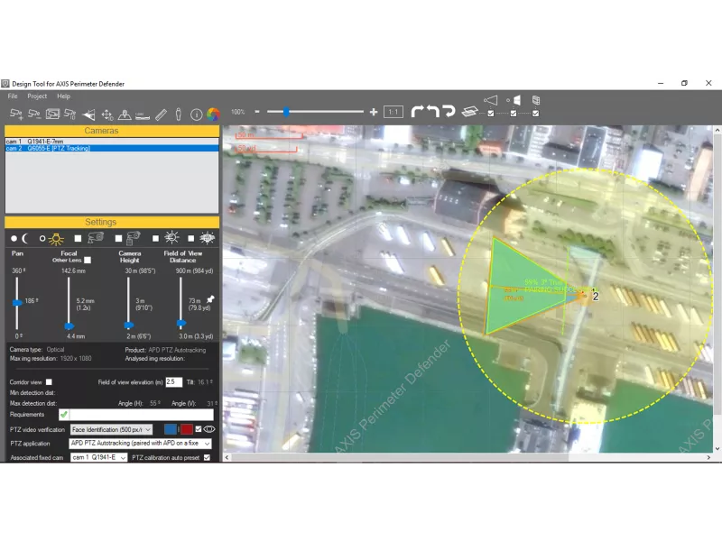This screenshot has width=722, height=541.
Task: Uncheck PTZ calibration auto preset
Action: click(206, 458)
